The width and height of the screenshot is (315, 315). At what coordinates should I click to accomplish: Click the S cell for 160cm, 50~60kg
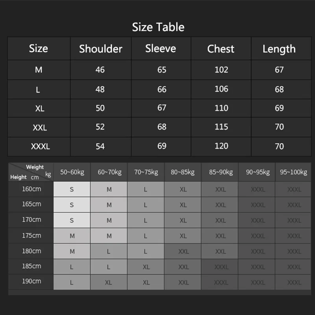coord(72,189)
